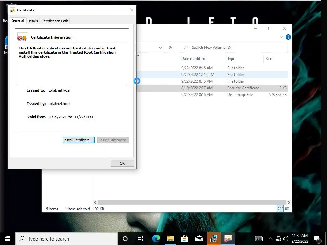The width and height of the screenshot is (327, 245).
Task: Open the Certification Path tab
Action: pos(55,21)
